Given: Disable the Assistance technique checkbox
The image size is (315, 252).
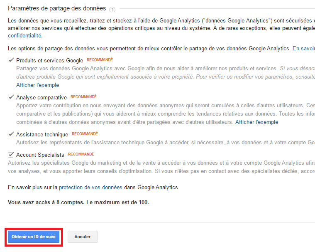Looking at the screenshot, I should click(11, 134).
